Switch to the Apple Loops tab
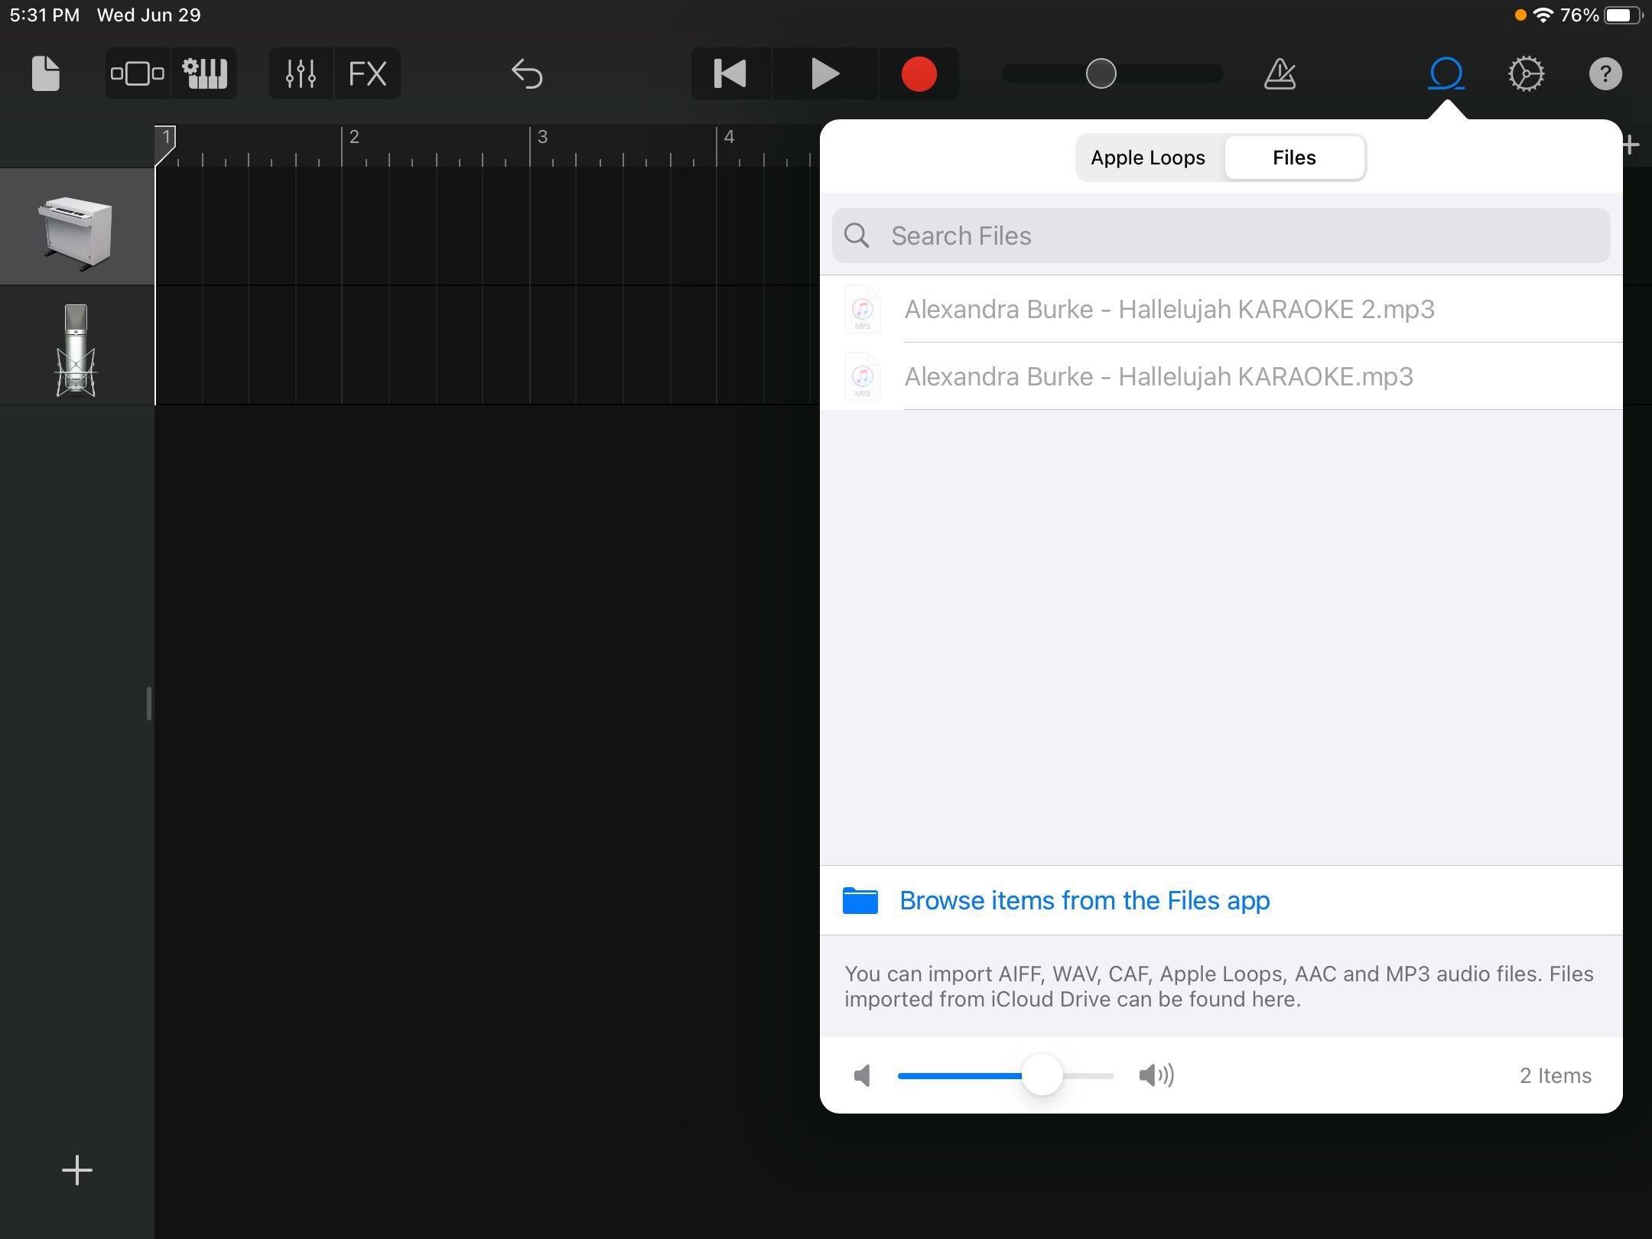 (1147, 158)
